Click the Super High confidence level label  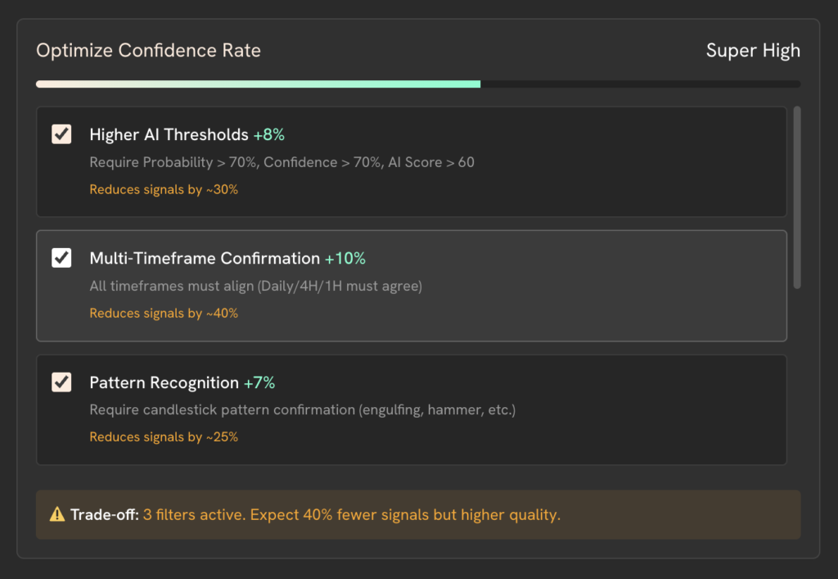[x=753, y=51]
